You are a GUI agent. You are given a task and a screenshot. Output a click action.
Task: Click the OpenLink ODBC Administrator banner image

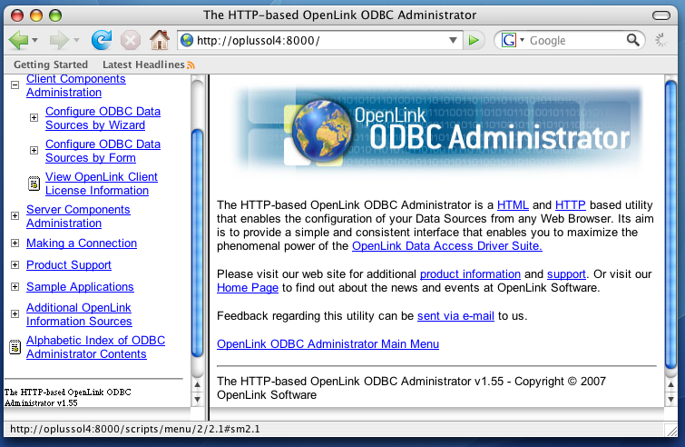click(437, 130)
